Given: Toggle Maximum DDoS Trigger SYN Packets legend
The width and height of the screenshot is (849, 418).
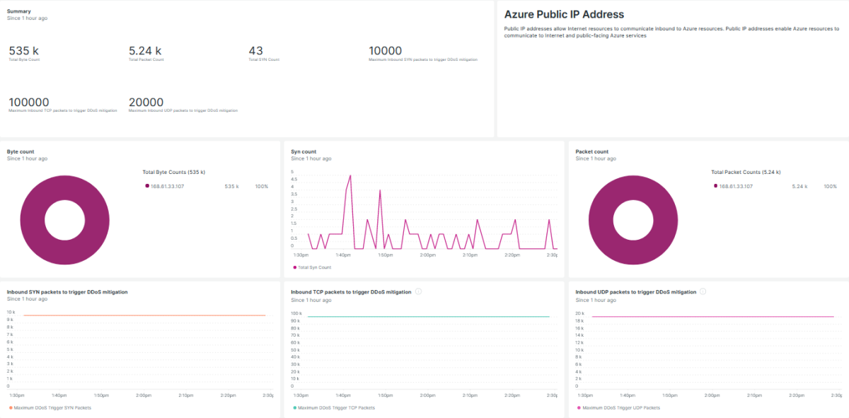Looking at the screenshot, I should pyautogui.click(x=52, y=407).
